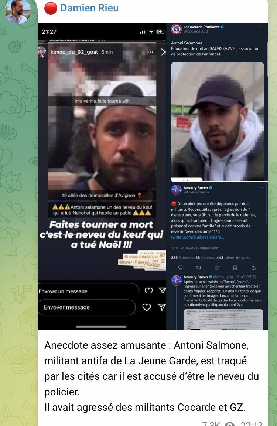Open the Amaury Bucco tweet three-dot menu

tap(261, 188)
